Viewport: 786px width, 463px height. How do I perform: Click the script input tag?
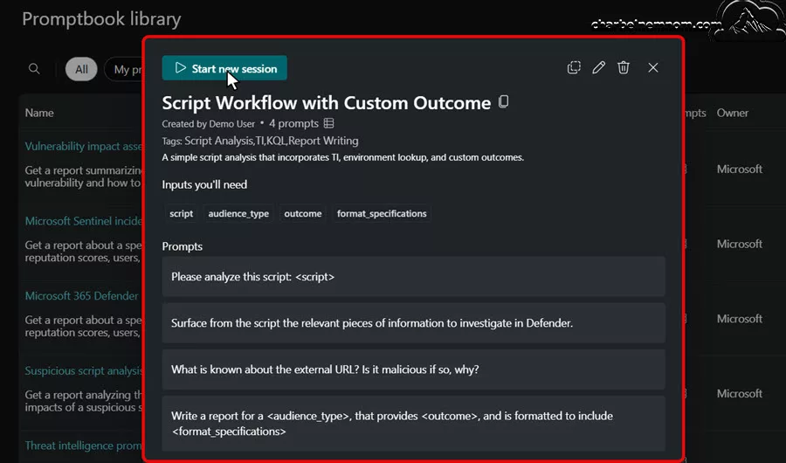(181, 214)
